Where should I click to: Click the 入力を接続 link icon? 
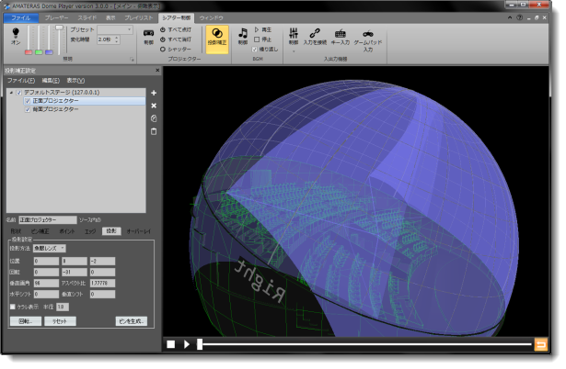[x=314, y=33]
